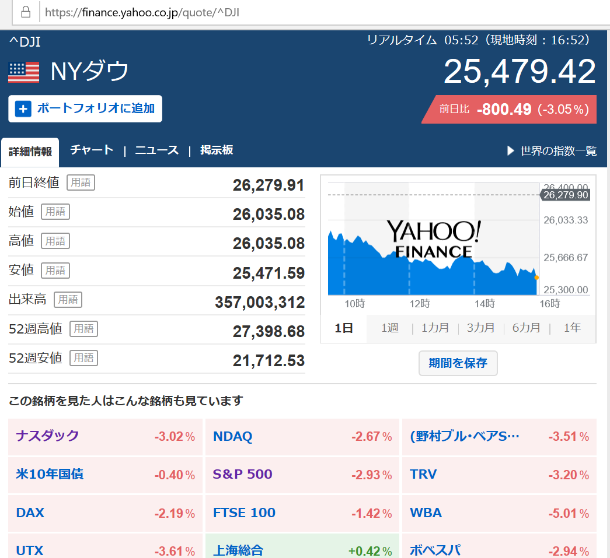Open the ナスダック quote link
Screen dimensions: 610x558
47,436
